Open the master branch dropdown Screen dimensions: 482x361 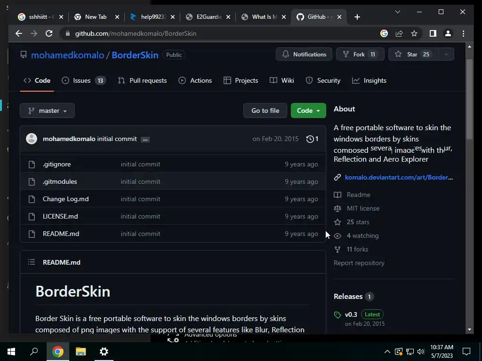[x=48, y=110]
